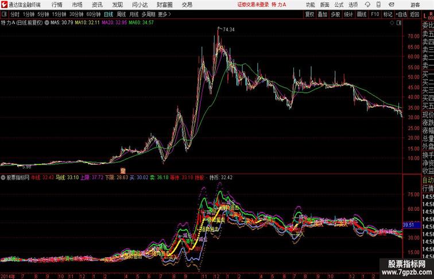Open the 公式 menu
The image size is (434, 279).
click(x=339, y=5)
